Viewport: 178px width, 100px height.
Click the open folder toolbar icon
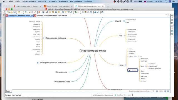[11, 12]
